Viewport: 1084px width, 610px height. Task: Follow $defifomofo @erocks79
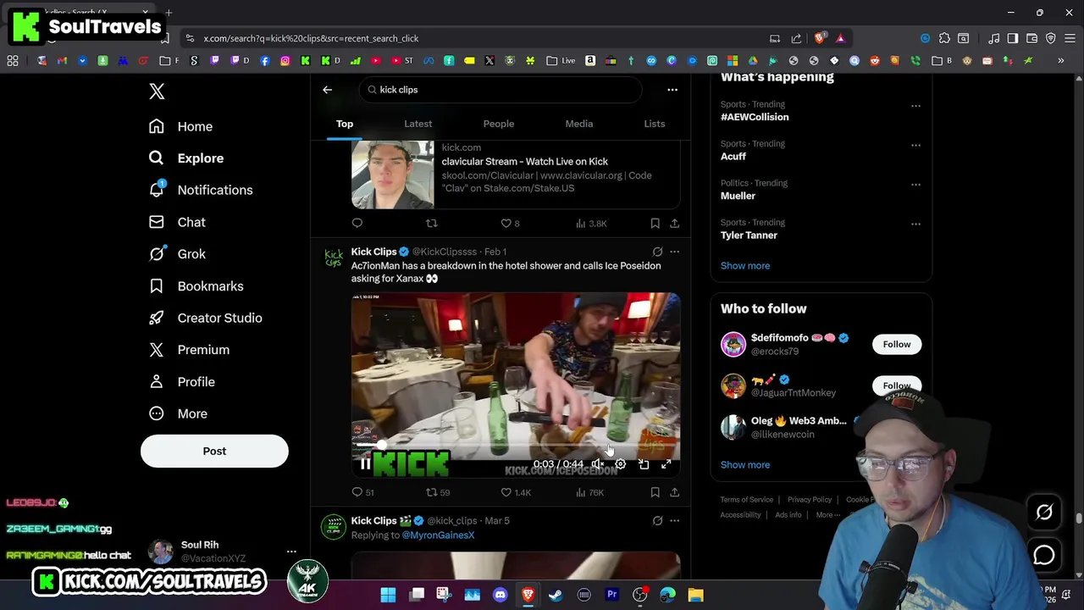coord(897,344)
